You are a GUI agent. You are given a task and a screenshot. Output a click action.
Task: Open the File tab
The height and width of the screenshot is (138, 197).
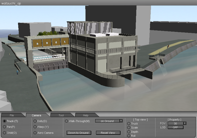click(12, 115)
